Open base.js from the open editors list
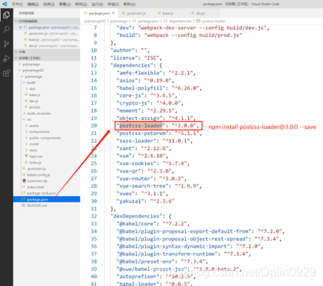 (47, 40)
